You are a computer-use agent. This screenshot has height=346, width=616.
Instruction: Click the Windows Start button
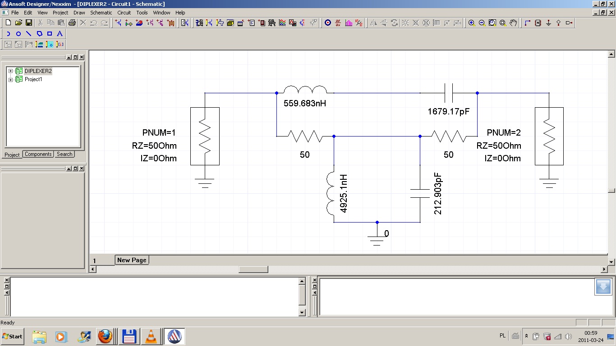[x=12, y=337]
